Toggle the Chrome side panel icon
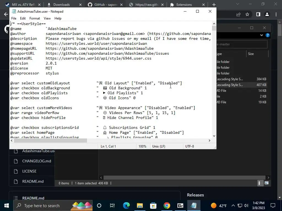The image size is (282, 211). pos(258,14)
